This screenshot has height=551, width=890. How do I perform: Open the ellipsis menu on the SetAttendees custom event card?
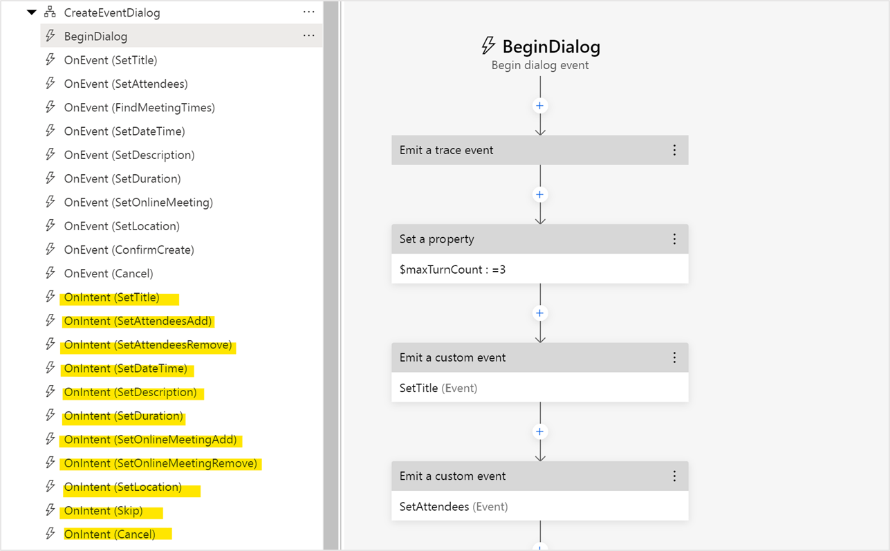click(674, 476)
